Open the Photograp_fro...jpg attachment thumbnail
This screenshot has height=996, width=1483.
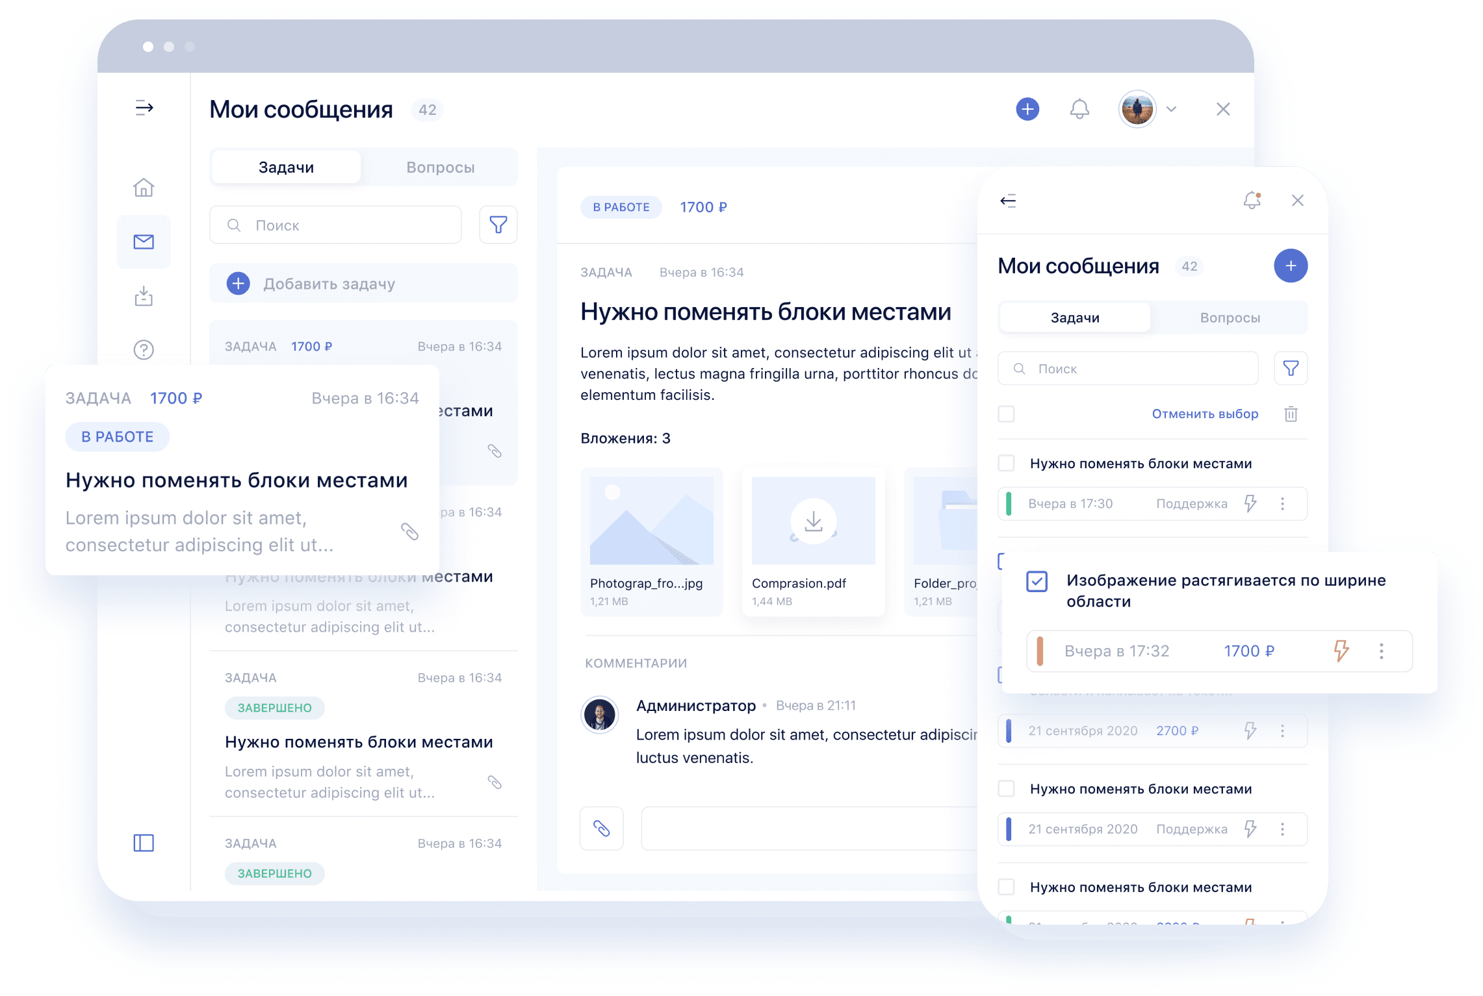[x=651, y=521]
